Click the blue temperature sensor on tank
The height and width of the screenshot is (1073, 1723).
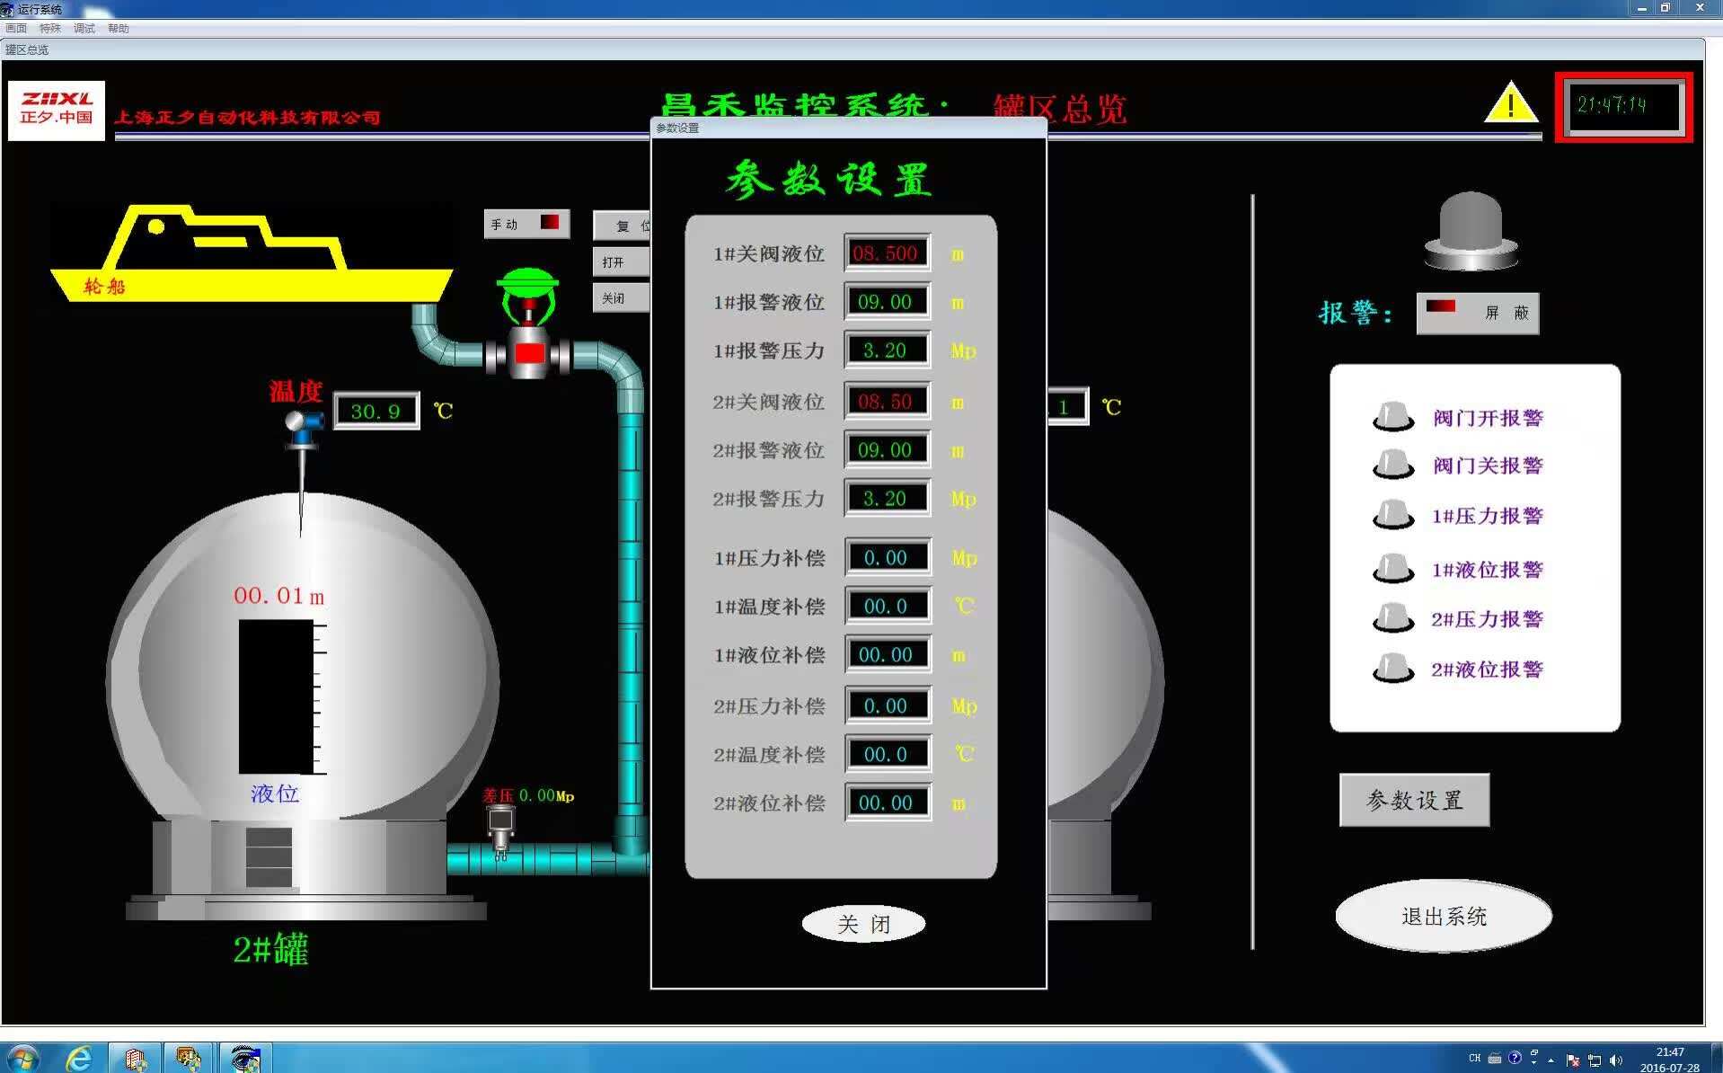pos(304,426)
